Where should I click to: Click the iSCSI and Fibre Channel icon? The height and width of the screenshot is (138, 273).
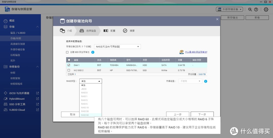6,93
